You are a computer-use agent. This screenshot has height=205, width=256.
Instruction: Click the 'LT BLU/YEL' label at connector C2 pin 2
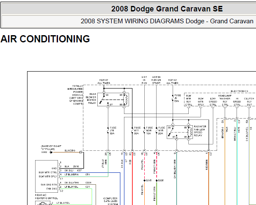click(72, 187)
